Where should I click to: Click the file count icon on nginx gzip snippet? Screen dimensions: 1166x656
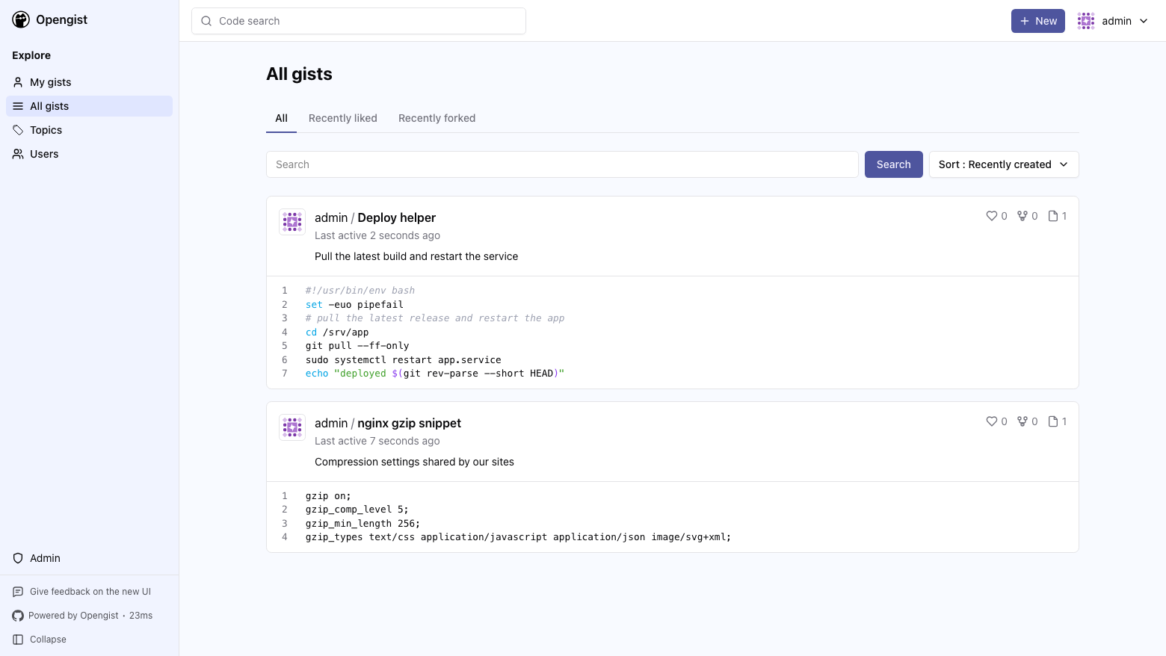tap(1053, 421)
